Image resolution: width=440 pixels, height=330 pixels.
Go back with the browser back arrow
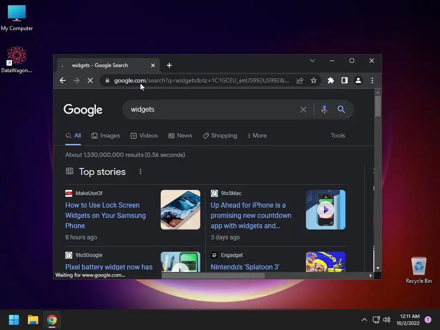(x=63, y=80)
